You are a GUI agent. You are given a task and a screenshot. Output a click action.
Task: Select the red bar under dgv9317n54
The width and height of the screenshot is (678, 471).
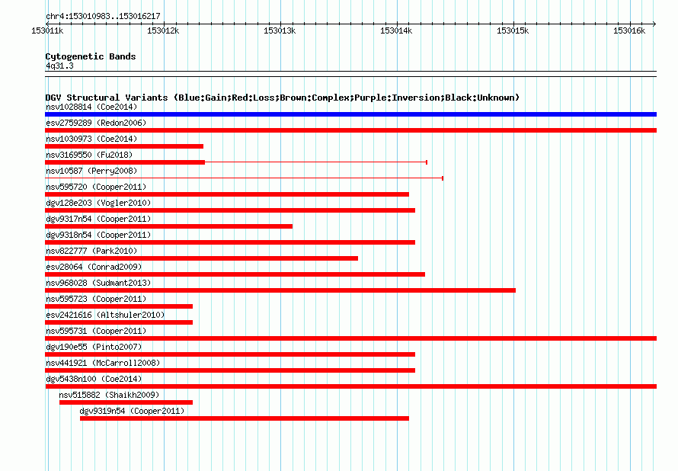(168, 226)
